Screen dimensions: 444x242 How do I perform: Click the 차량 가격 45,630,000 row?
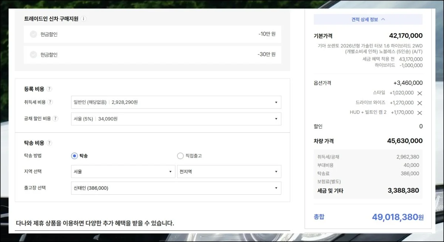(368, 141)
